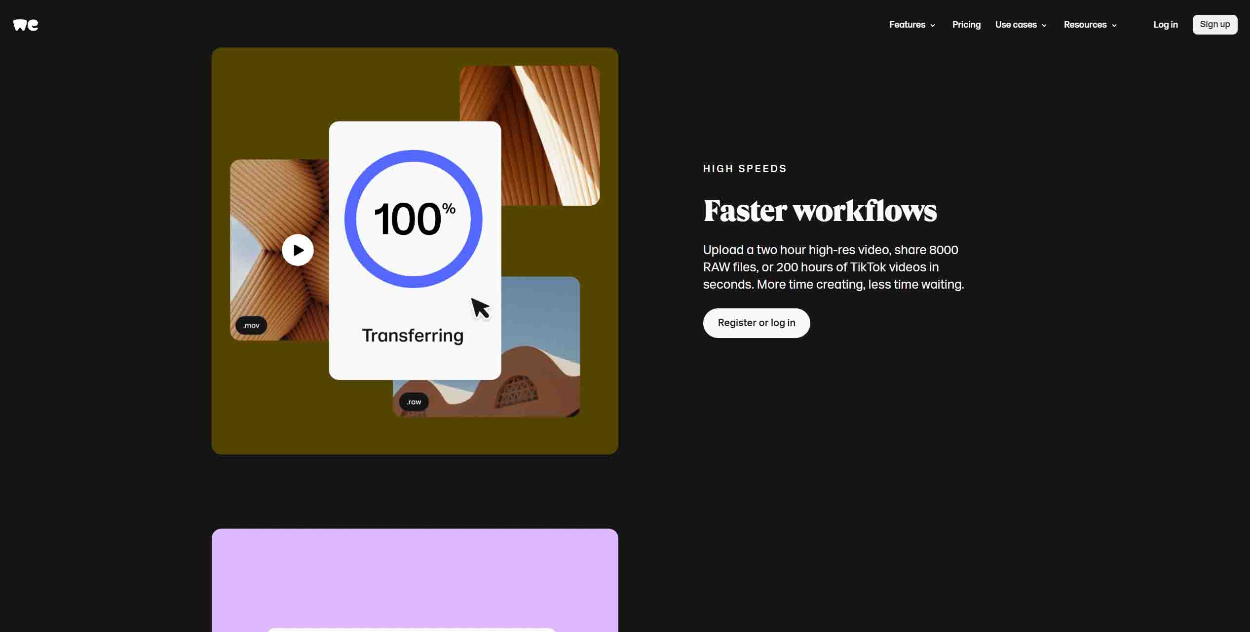Screen dimensions: 1250x632
Task: Click the Features chevron arrow
Action: pos(932,26)
